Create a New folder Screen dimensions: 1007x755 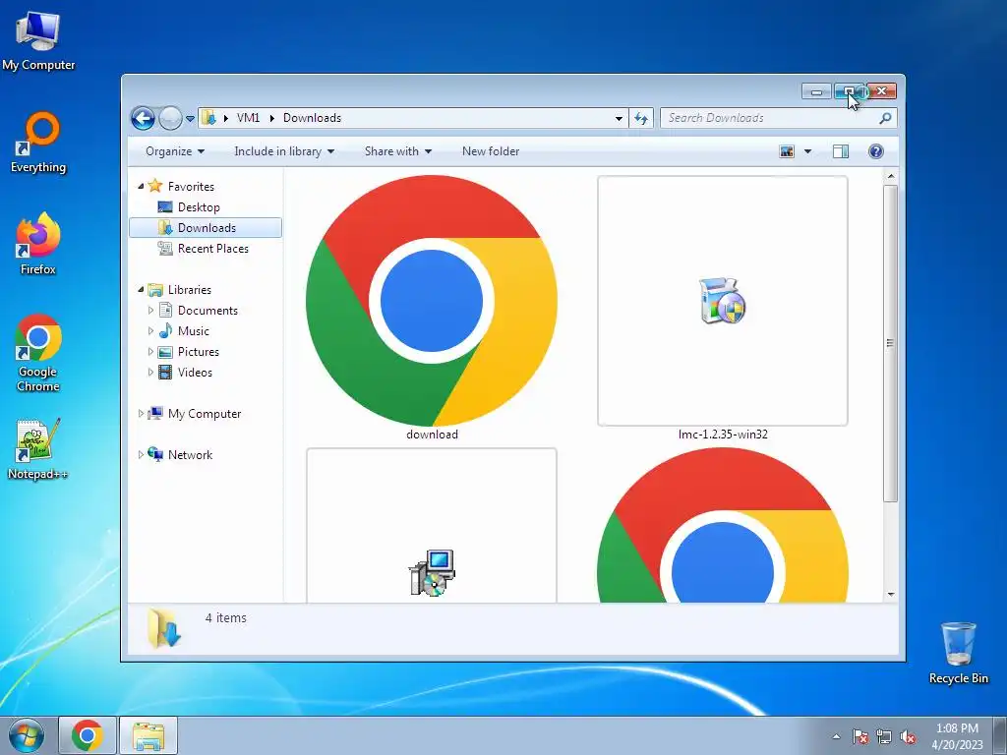click(491, 151)
